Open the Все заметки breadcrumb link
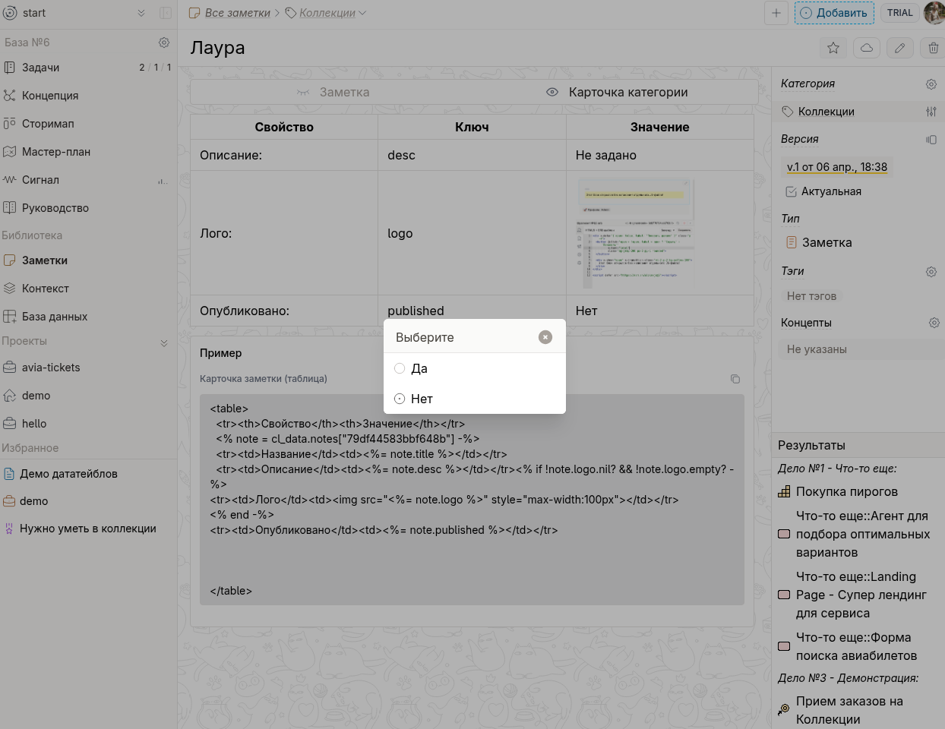 pos(237,13)
